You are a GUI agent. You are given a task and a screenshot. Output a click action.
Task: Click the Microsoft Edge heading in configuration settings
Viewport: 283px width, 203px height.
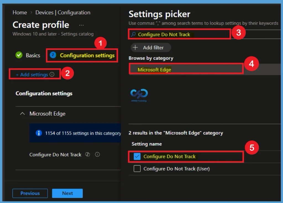click(48, 114)
